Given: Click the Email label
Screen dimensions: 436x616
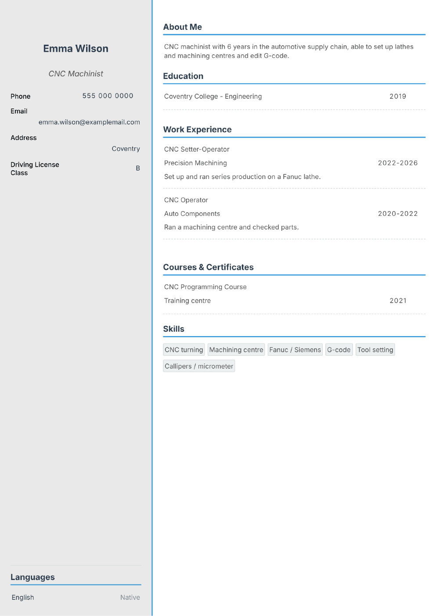Looking at the screenshot, I should (x=19, y=111).
